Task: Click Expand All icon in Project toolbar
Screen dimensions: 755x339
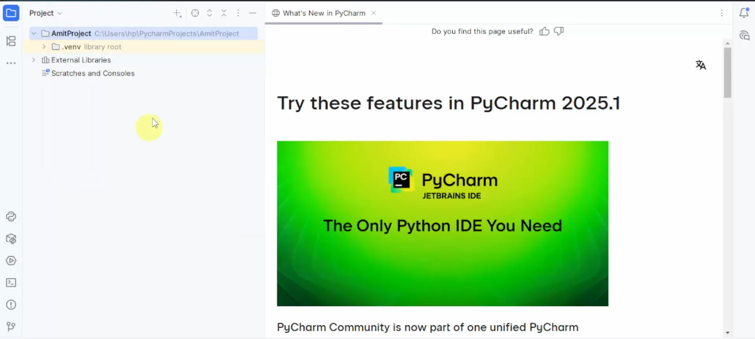Action: pyautogui.click(x=210, y=13)
